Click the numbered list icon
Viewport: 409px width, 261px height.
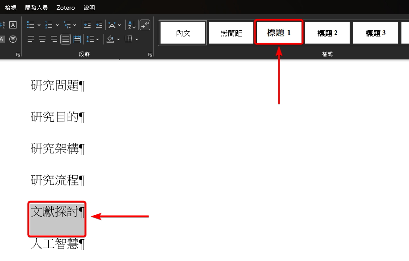point(49,25)
